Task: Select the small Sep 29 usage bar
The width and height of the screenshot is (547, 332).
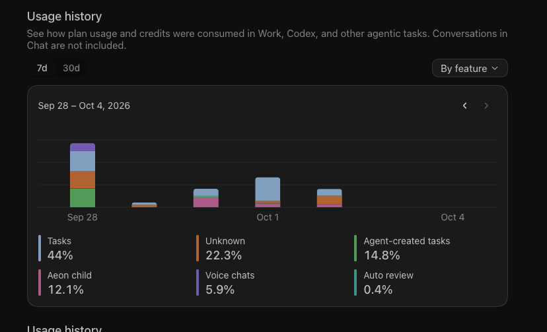Action: click(144, 205)
